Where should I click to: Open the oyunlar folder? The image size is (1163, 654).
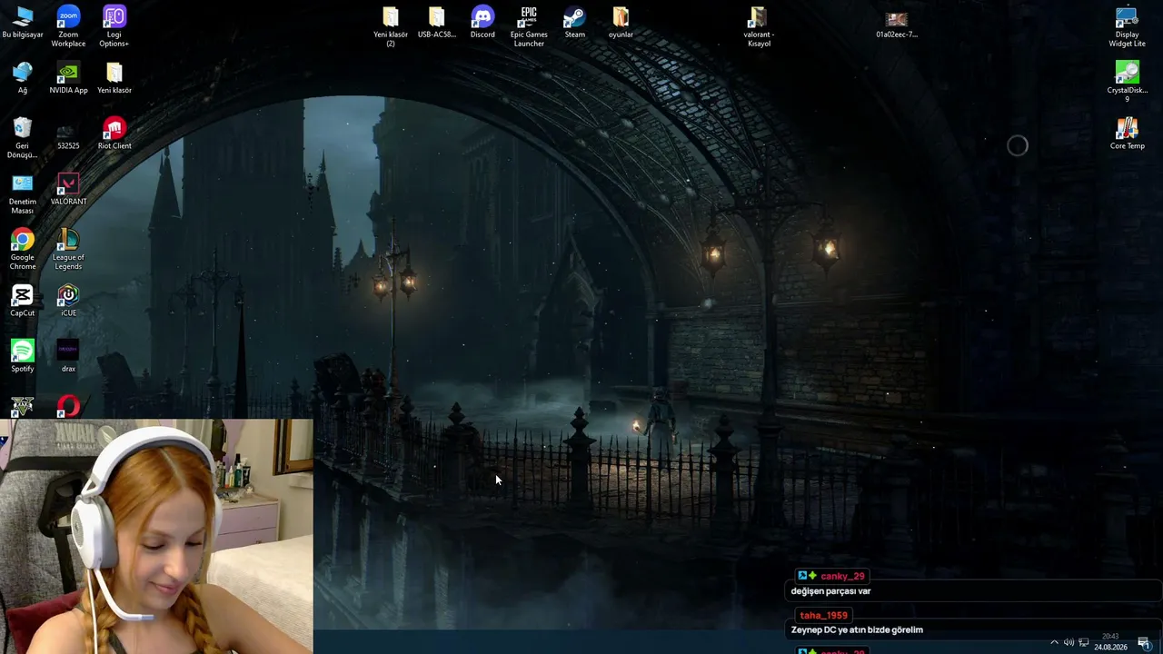coord(621,23)
